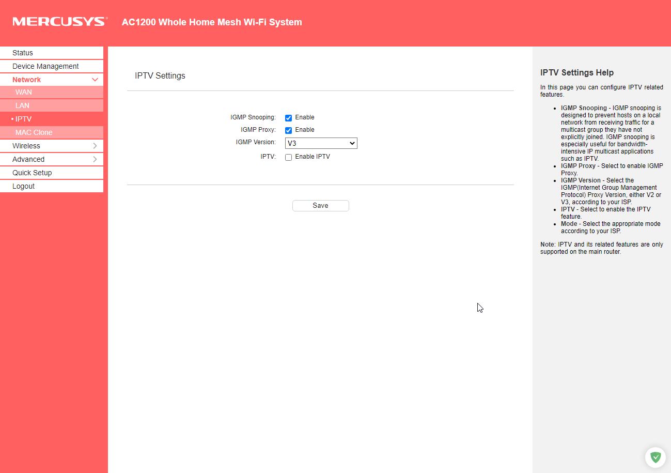The width and height of the screenshot is (671, 473).
Task: Click the Mercusys logo
Action: click(x=60, y=22)
